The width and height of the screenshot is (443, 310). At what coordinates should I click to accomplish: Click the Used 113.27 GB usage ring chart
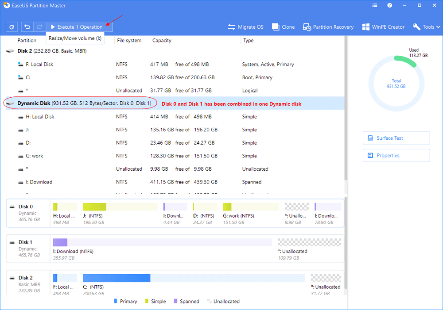pyautogui.click(x=396, y=84)
